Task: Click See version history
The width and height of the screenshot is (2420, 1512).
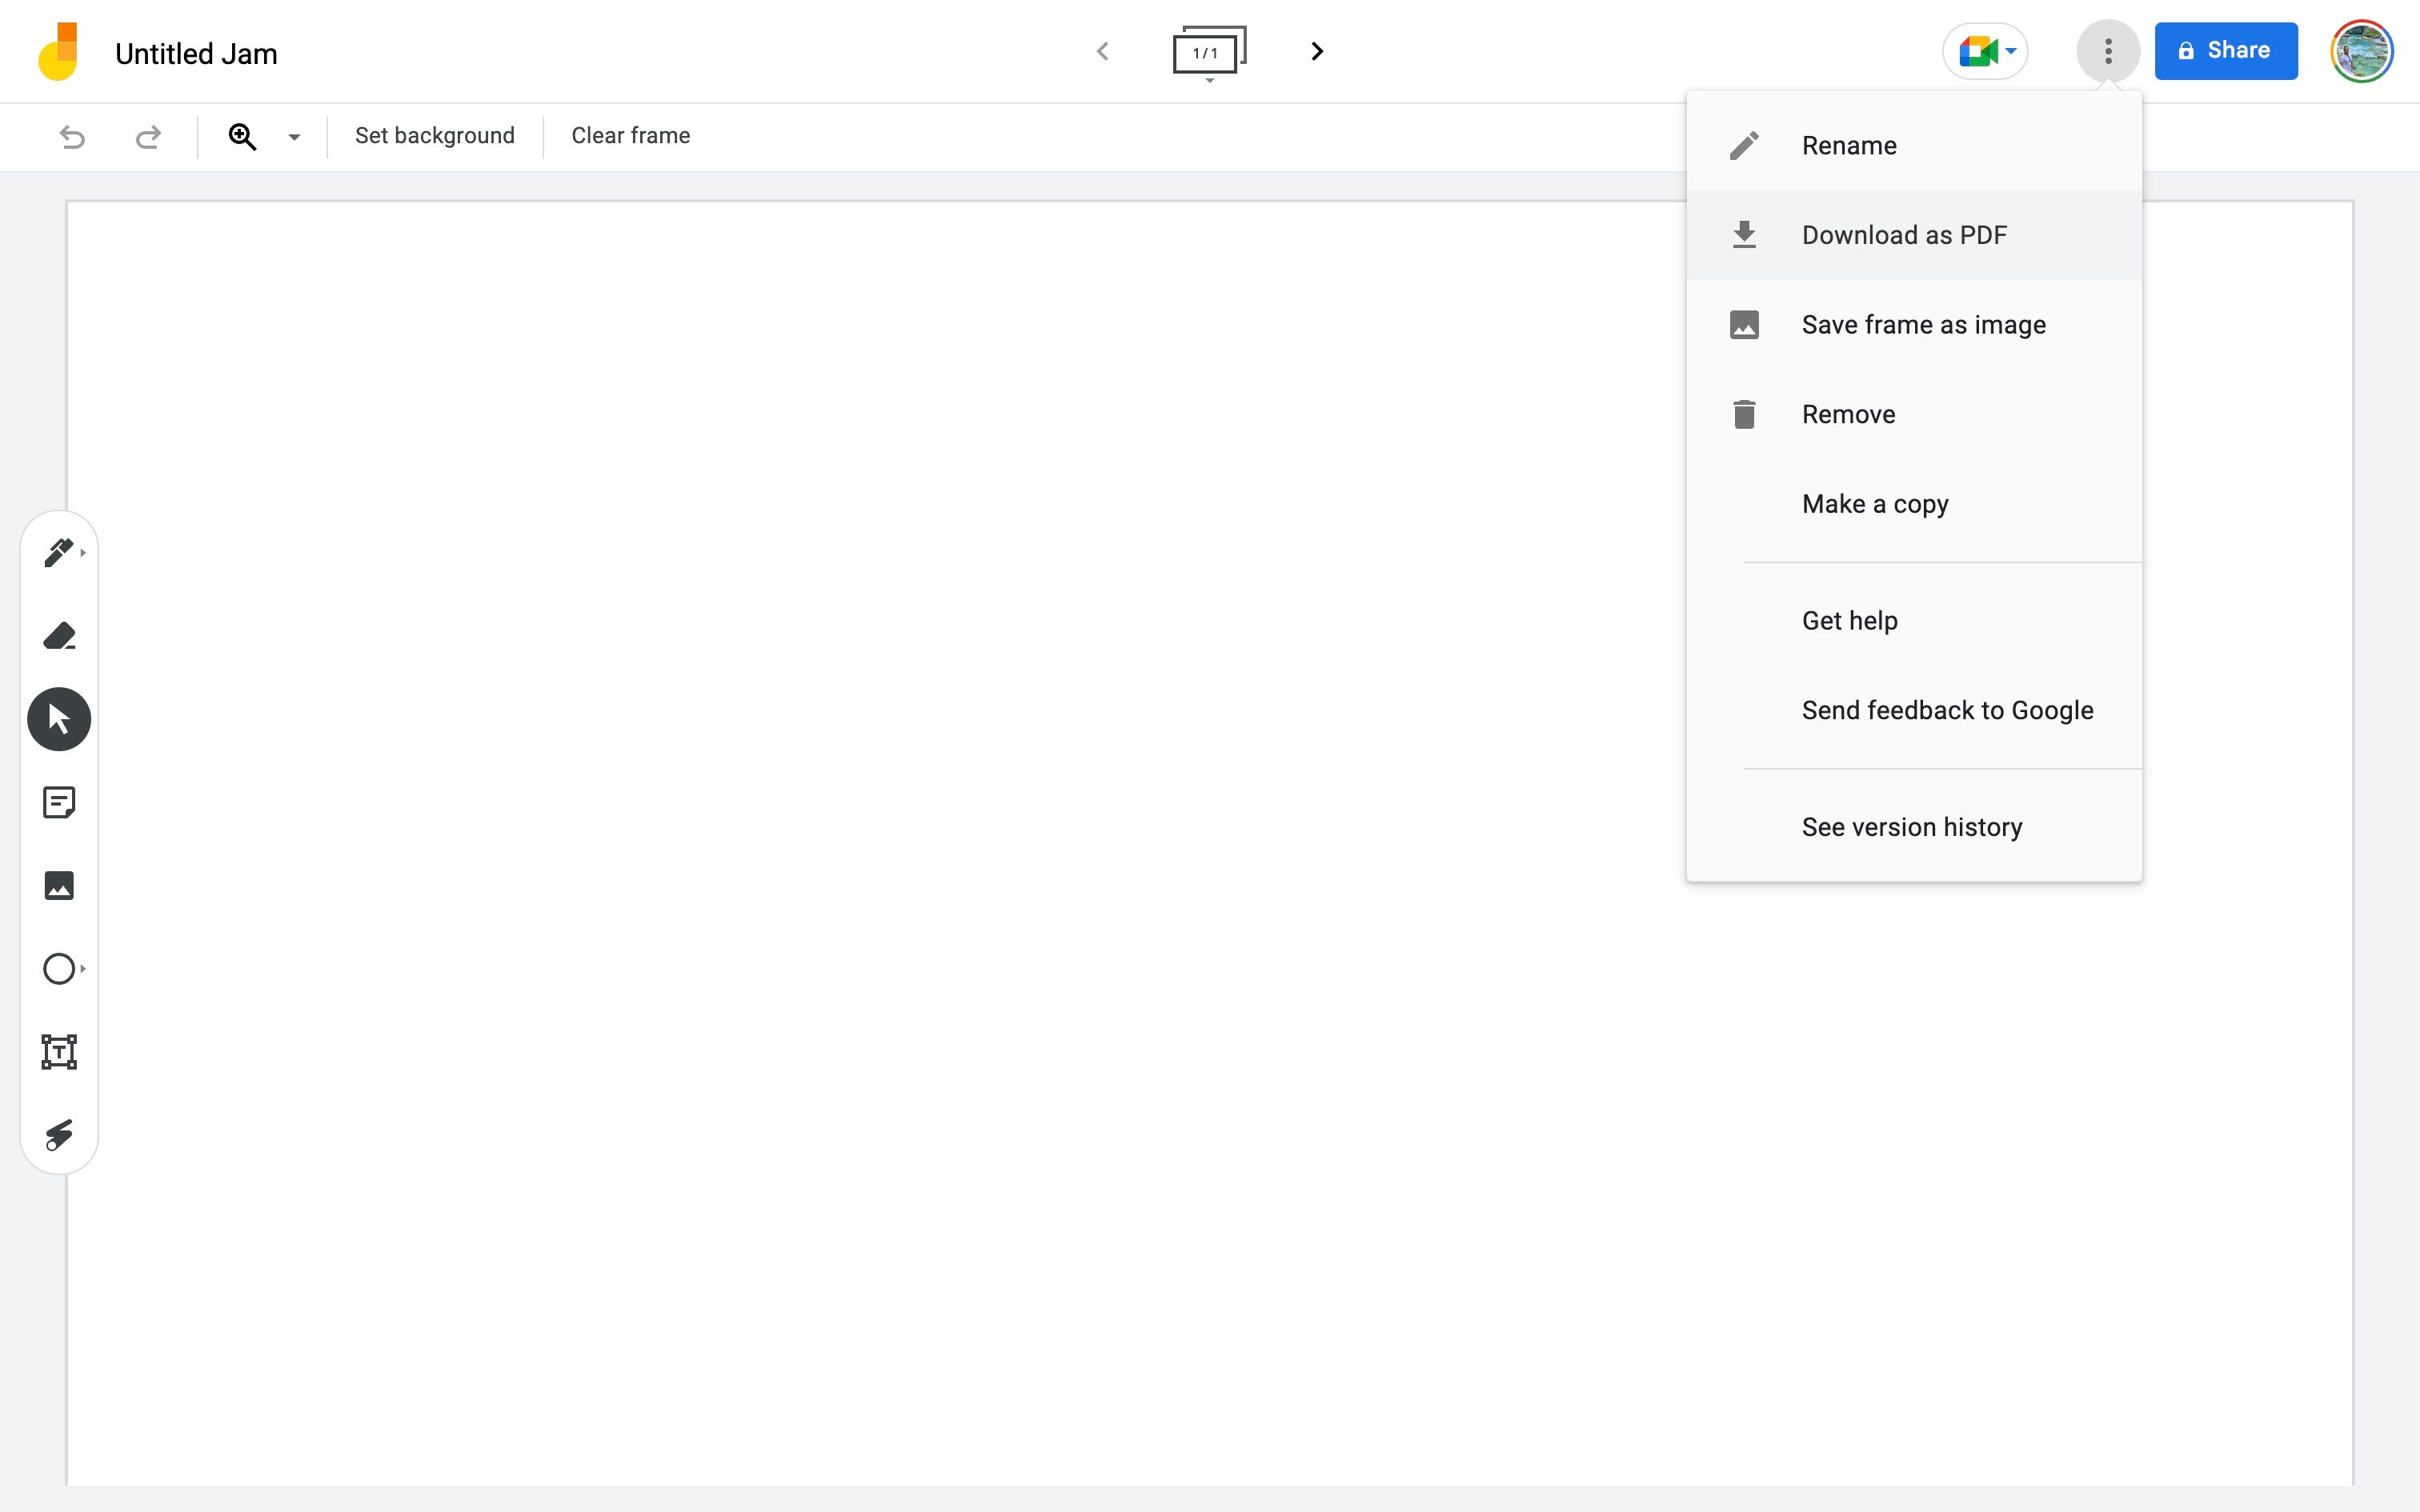Action: pos(1911,826)
